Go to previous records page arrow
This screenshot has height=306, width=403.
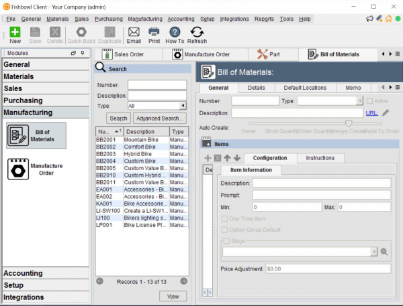click(99, 281)
